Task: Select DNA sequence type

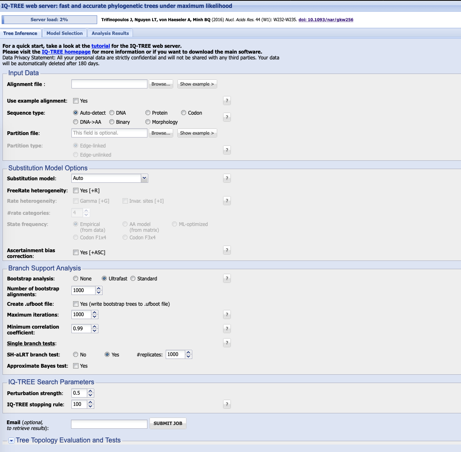Action: [112, 113]
